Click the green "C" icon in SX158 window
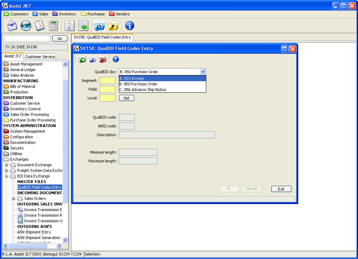The image size is (358, 259). tap(83, 59)
